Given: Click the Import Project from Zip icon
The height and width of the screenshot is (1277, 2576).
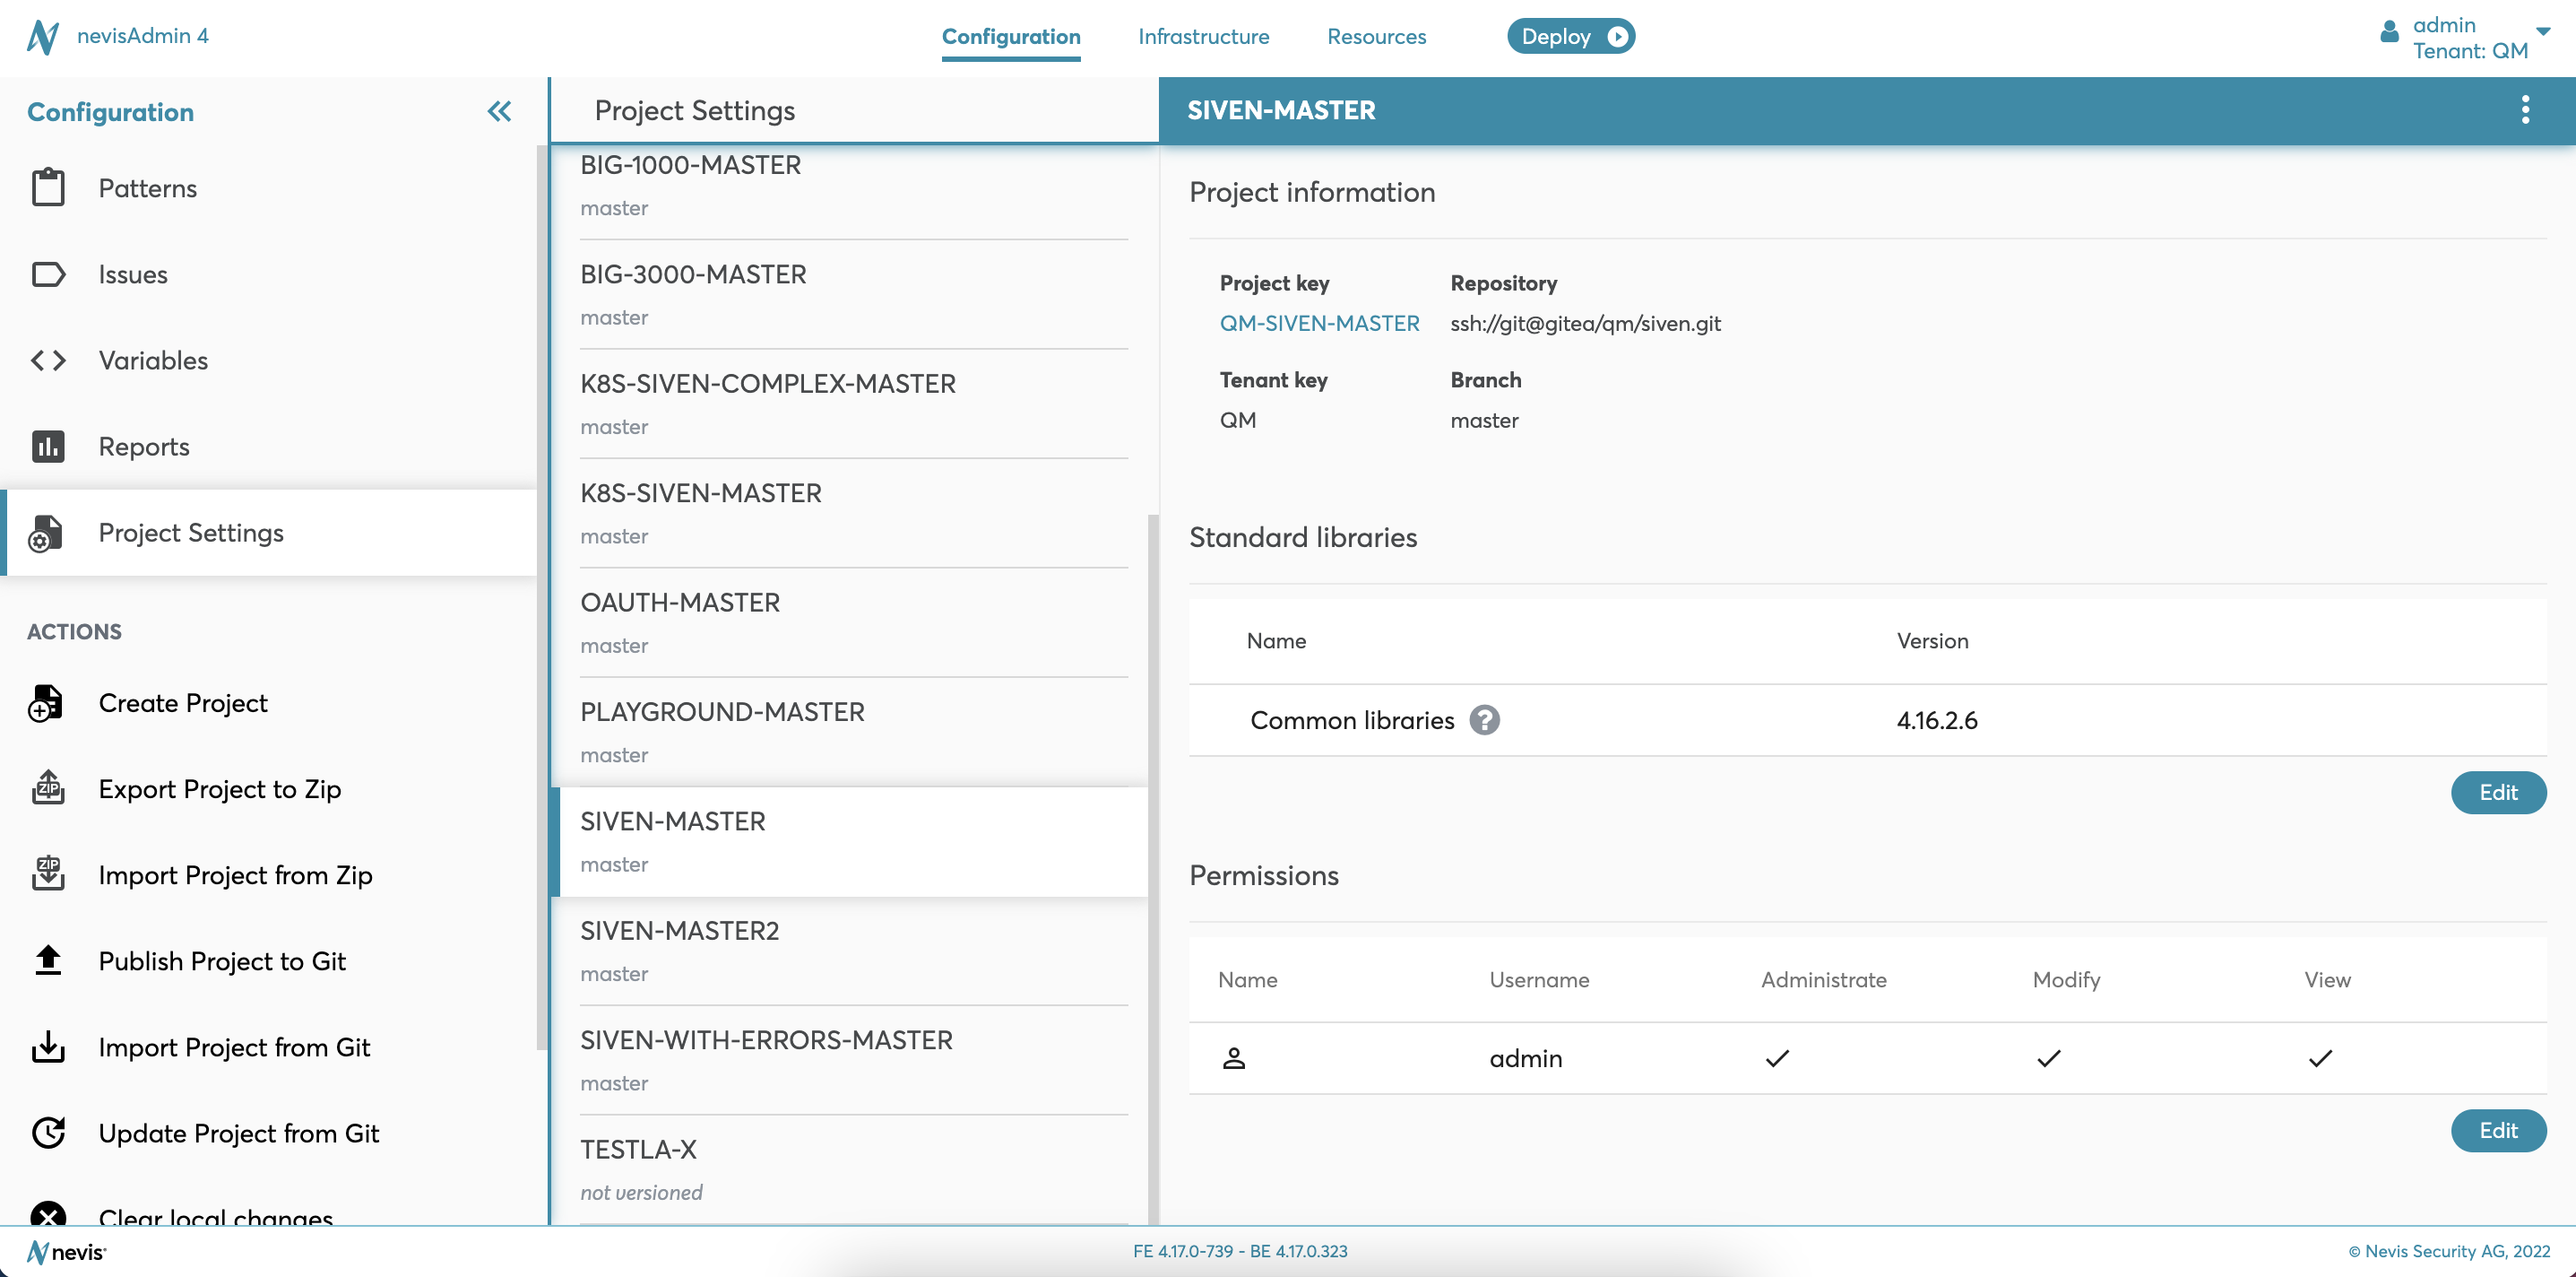Looking at the screenshot, I should point(48,874).
